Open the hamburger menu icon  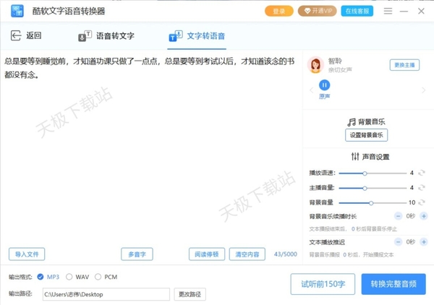click(388, 11)
